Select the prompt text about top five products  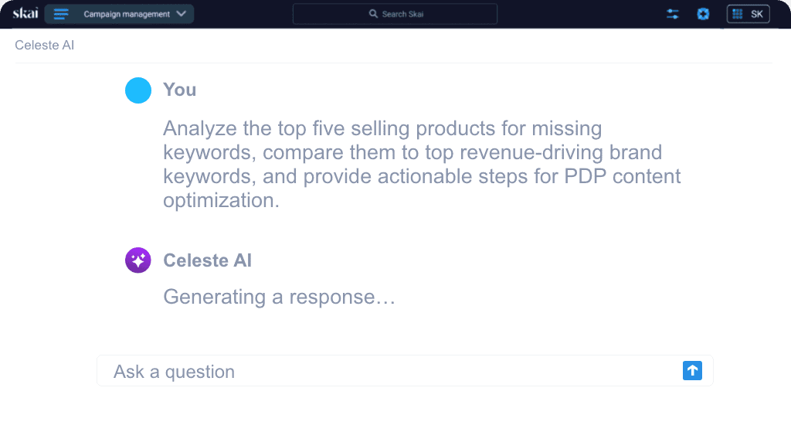coord(422,165)
